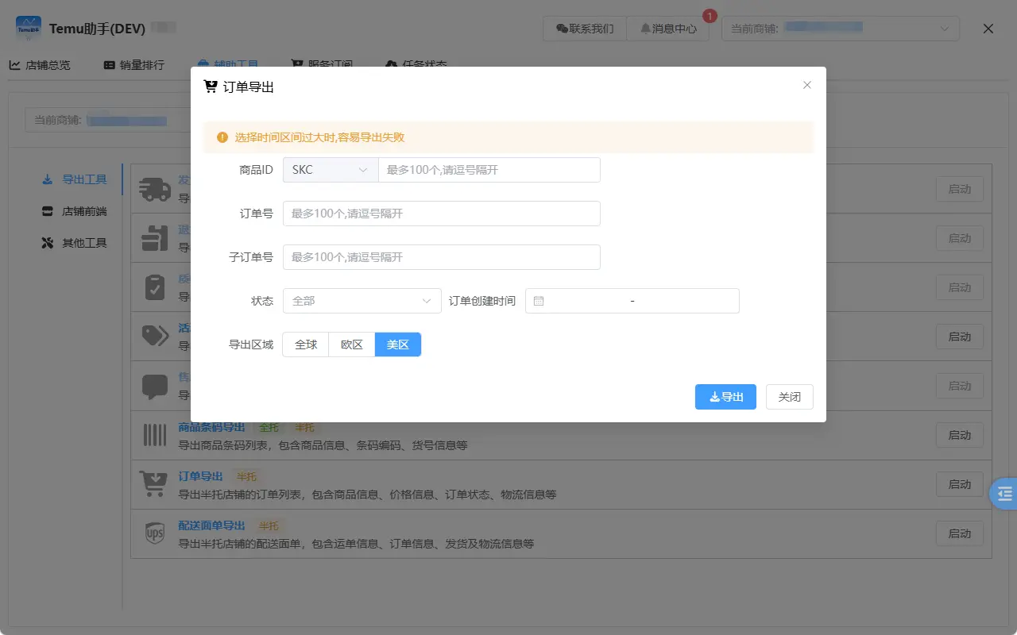The width and height of the screenshot is (1017, 635).
Task: Click the orange warning icon in alert banner
Action: click(x=222, y=137)
